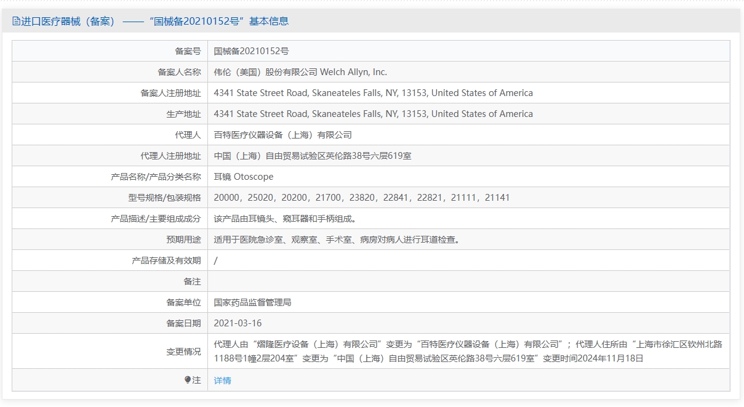Click the 代理人注册地址 row label
Viewport: 744px width, 407px height.
[x=170, y=156]
